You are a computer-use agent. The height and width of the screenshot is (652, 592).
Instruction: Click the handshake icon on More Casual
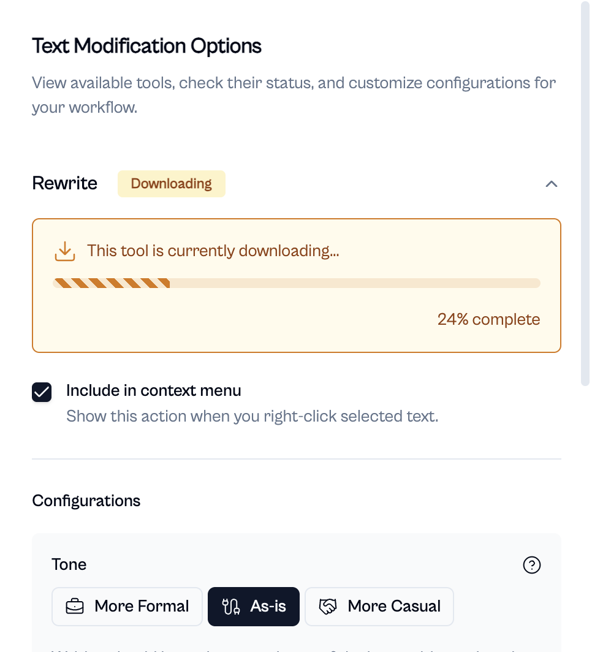[x=328, y=606]
